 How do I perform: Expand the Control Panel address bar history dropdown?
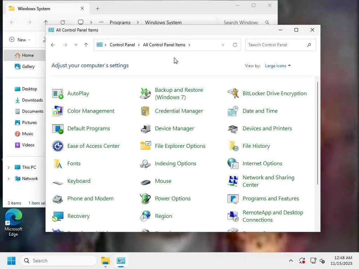coord(223,45)
